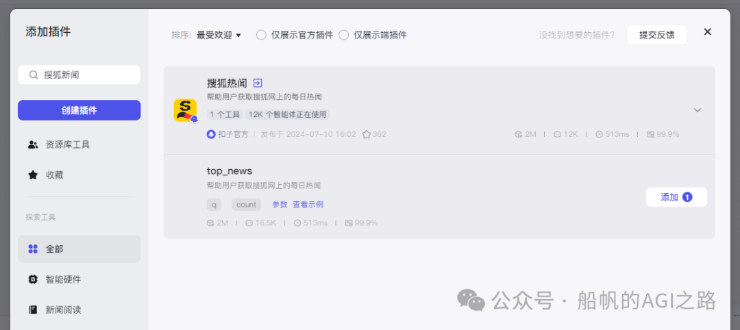This screenshot has width=740, height=330.
Task: Click the 智能硬件 chip icon
Action: point(33,279)
